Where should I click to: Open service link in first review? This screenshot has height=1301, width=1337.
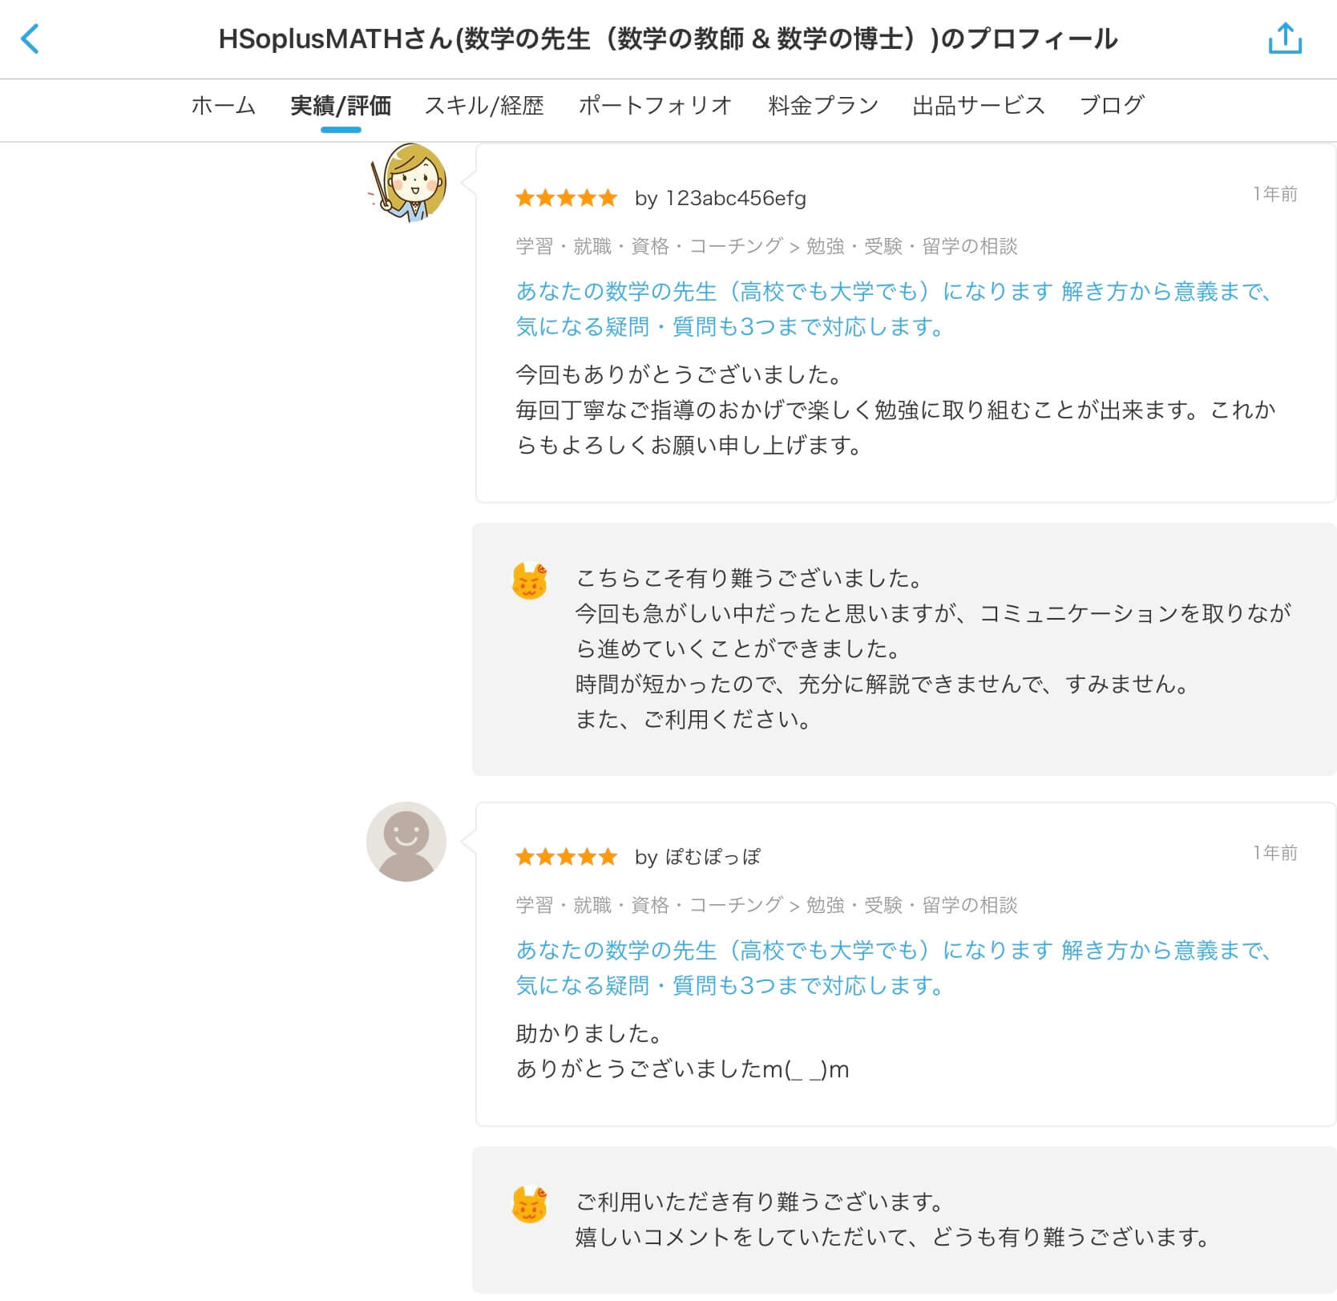[x=894, y=309]
